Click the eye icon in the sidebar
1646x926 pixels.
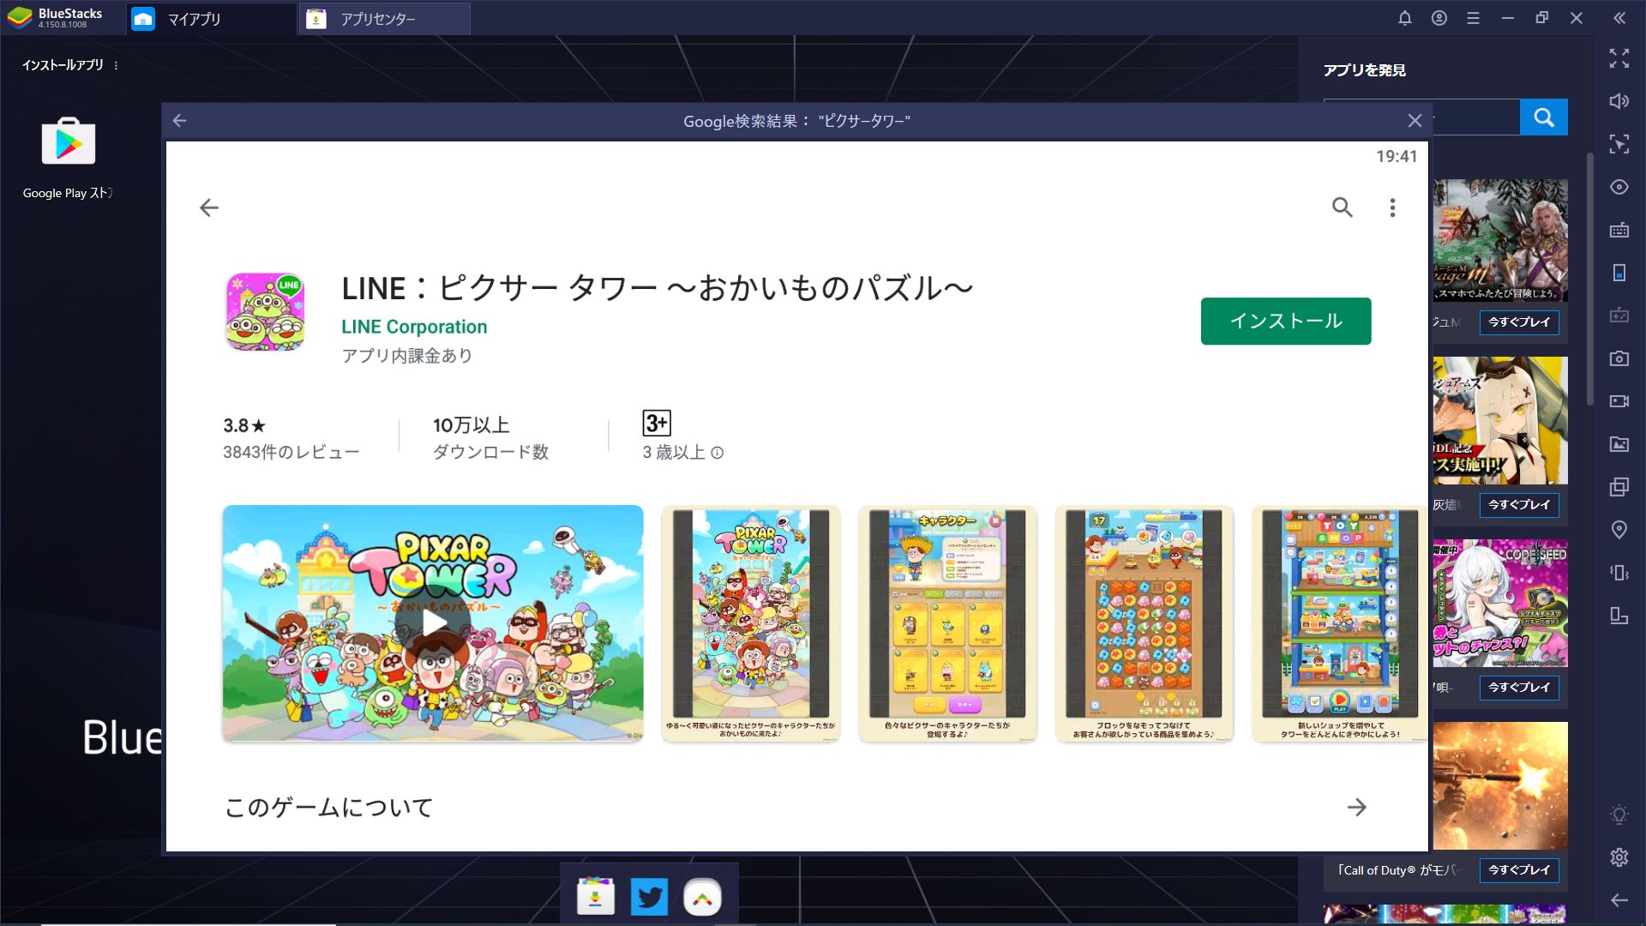(x=1619, y=187)
